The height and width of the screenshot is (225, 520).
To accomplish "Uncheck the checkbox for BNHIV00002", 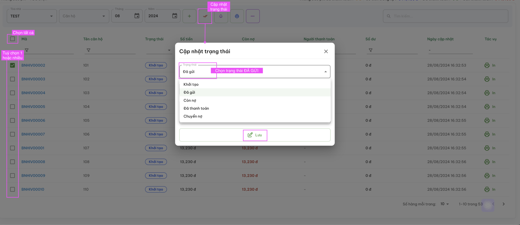I will tap(12, 65).
